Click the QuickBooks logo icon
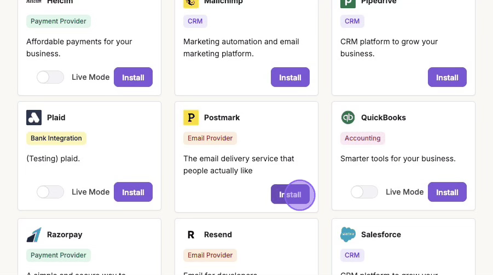Image resolution: width=493 pixels, height=275 pixels. (348, 118)
